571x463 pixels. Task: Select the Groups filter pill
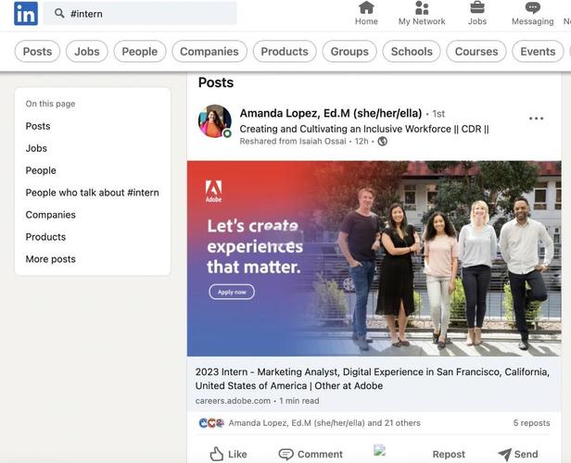(x=349, y=51)
